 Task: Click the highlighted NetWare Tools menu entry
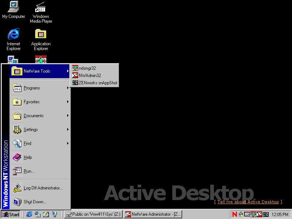point(40,71)
